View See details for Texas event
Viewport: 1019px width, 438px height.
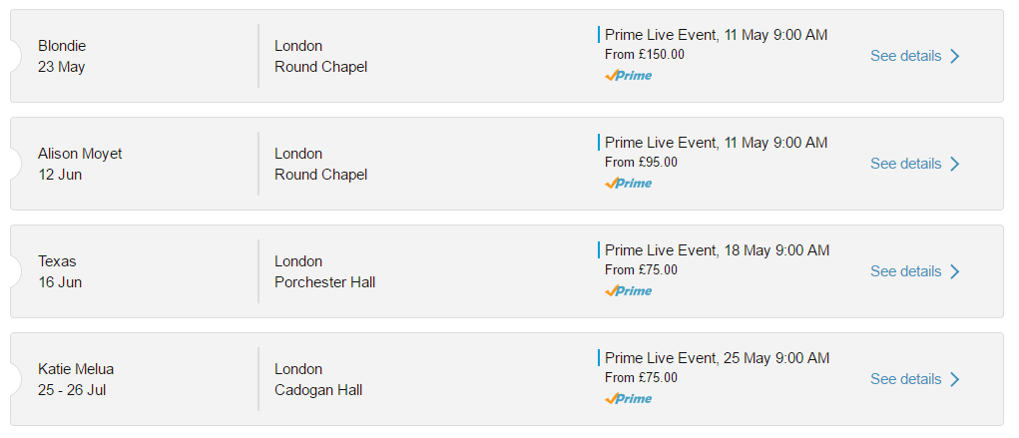tap(905, 271)
